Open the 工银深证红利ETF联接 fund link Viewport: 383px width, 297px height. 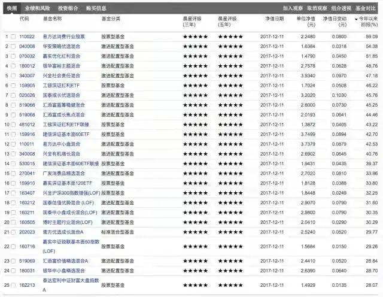(x=66, y=125)
